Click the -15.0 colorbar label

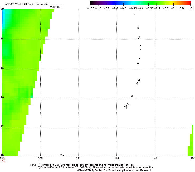point(91,8)
